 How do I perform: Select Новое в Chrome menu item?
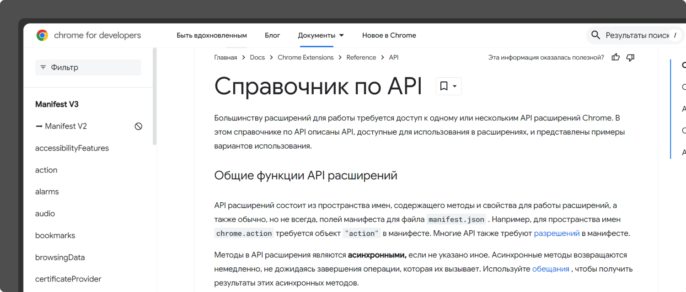point(389,35)
